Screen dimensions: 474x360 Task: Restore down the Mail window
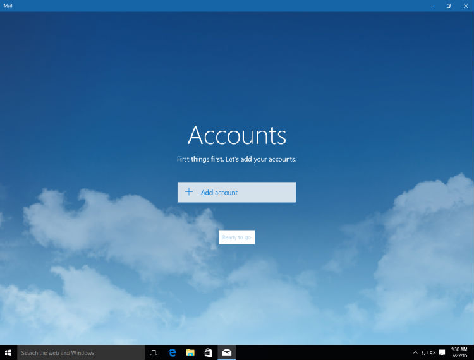[x=448, y=6]
